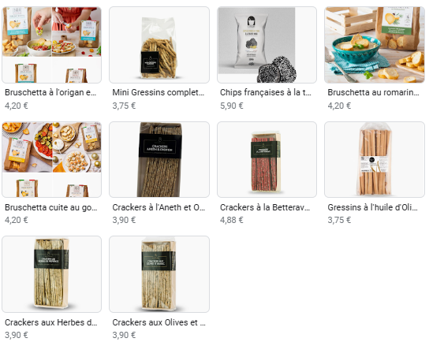Select the Crackers à la Betterave image
Image resolution: width=429 pixels, height=342 pixels.
coord(267,159)
